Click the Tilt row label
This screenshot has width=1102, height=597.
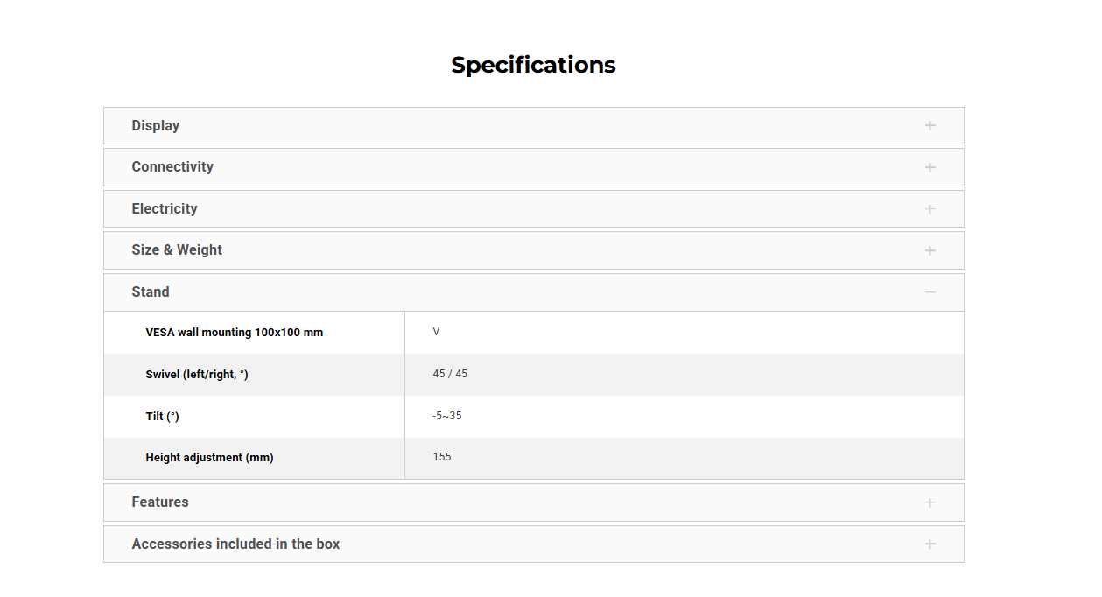coord(162,417)
